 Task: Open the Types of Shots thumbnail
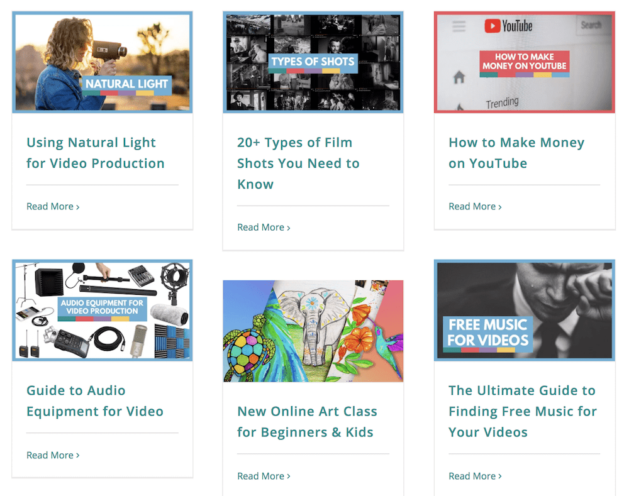coord(313,62)
